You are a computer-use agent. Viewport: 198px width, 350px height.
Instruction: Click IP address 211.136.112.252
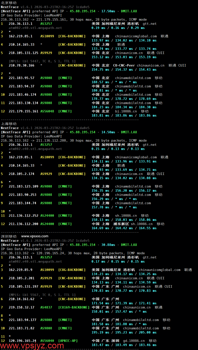click(x=23, y=215)
